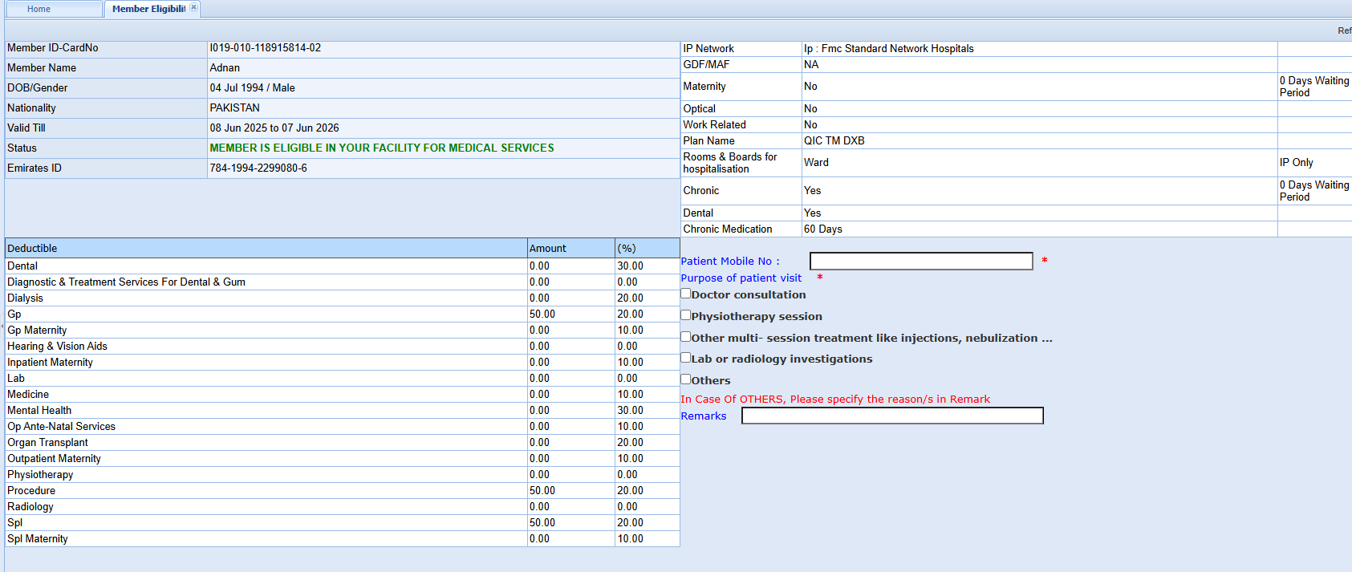Check the Doctor consultation checkbox
Viewport: 1352px width, 572px height.
pos(686,294)
